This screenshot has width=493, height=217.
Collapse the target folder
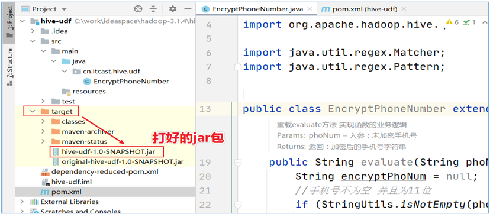[x=33, y=111]
